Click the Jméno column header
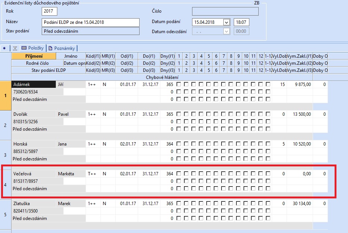The image size is (348, 233). tap(71, 56)
